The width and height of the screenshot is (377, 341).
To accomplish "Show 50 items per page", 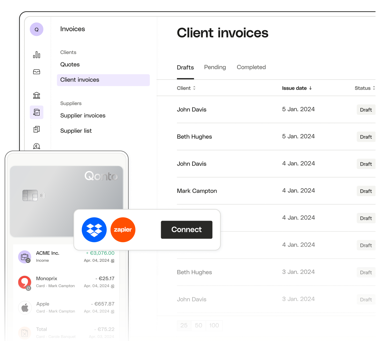I will [199, 326].
